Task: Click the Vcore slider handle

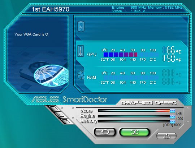Action: 172,111
